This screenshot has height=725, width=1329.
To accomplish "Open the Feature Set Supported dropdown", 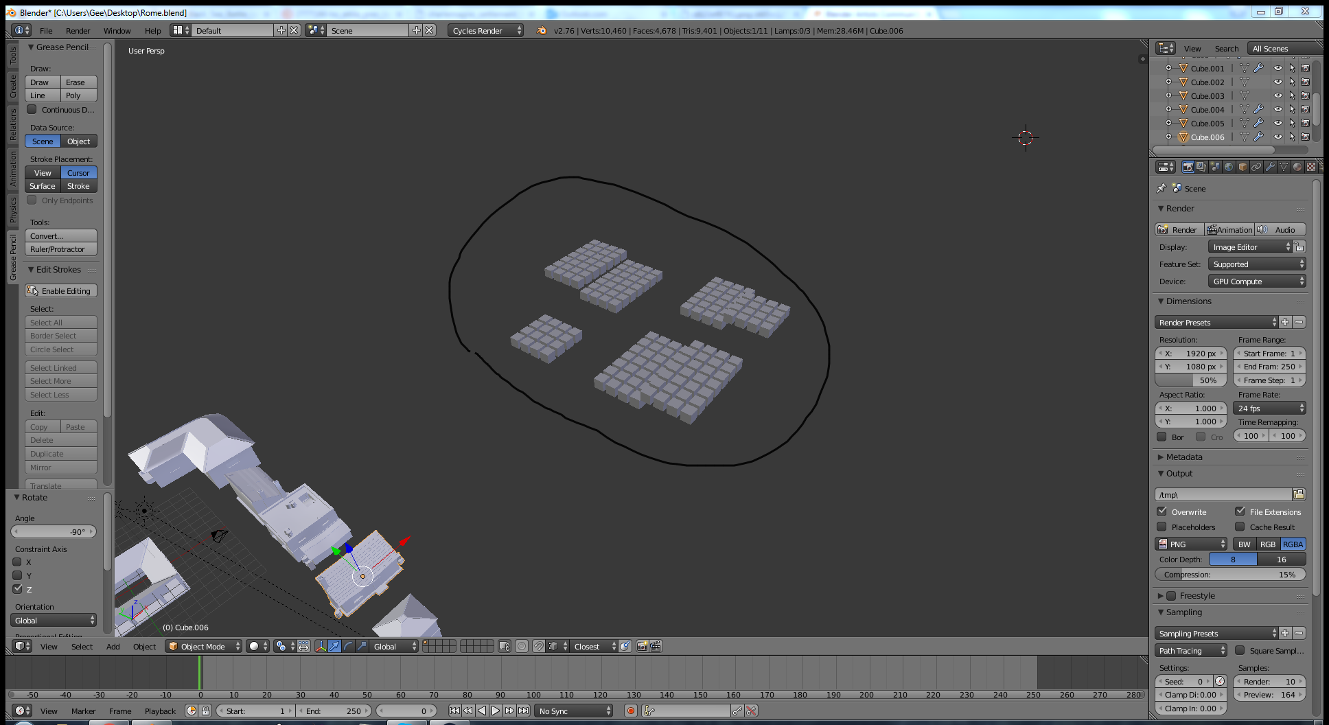I will (1257, 264).
